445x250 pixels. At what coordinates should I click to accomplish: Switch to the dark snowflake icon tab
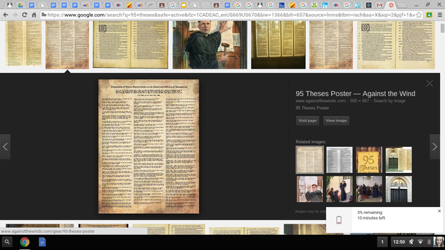coord(369,5)
